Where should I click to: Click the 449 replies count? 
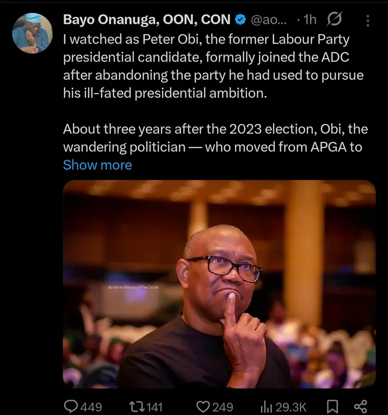coord(91,406)
